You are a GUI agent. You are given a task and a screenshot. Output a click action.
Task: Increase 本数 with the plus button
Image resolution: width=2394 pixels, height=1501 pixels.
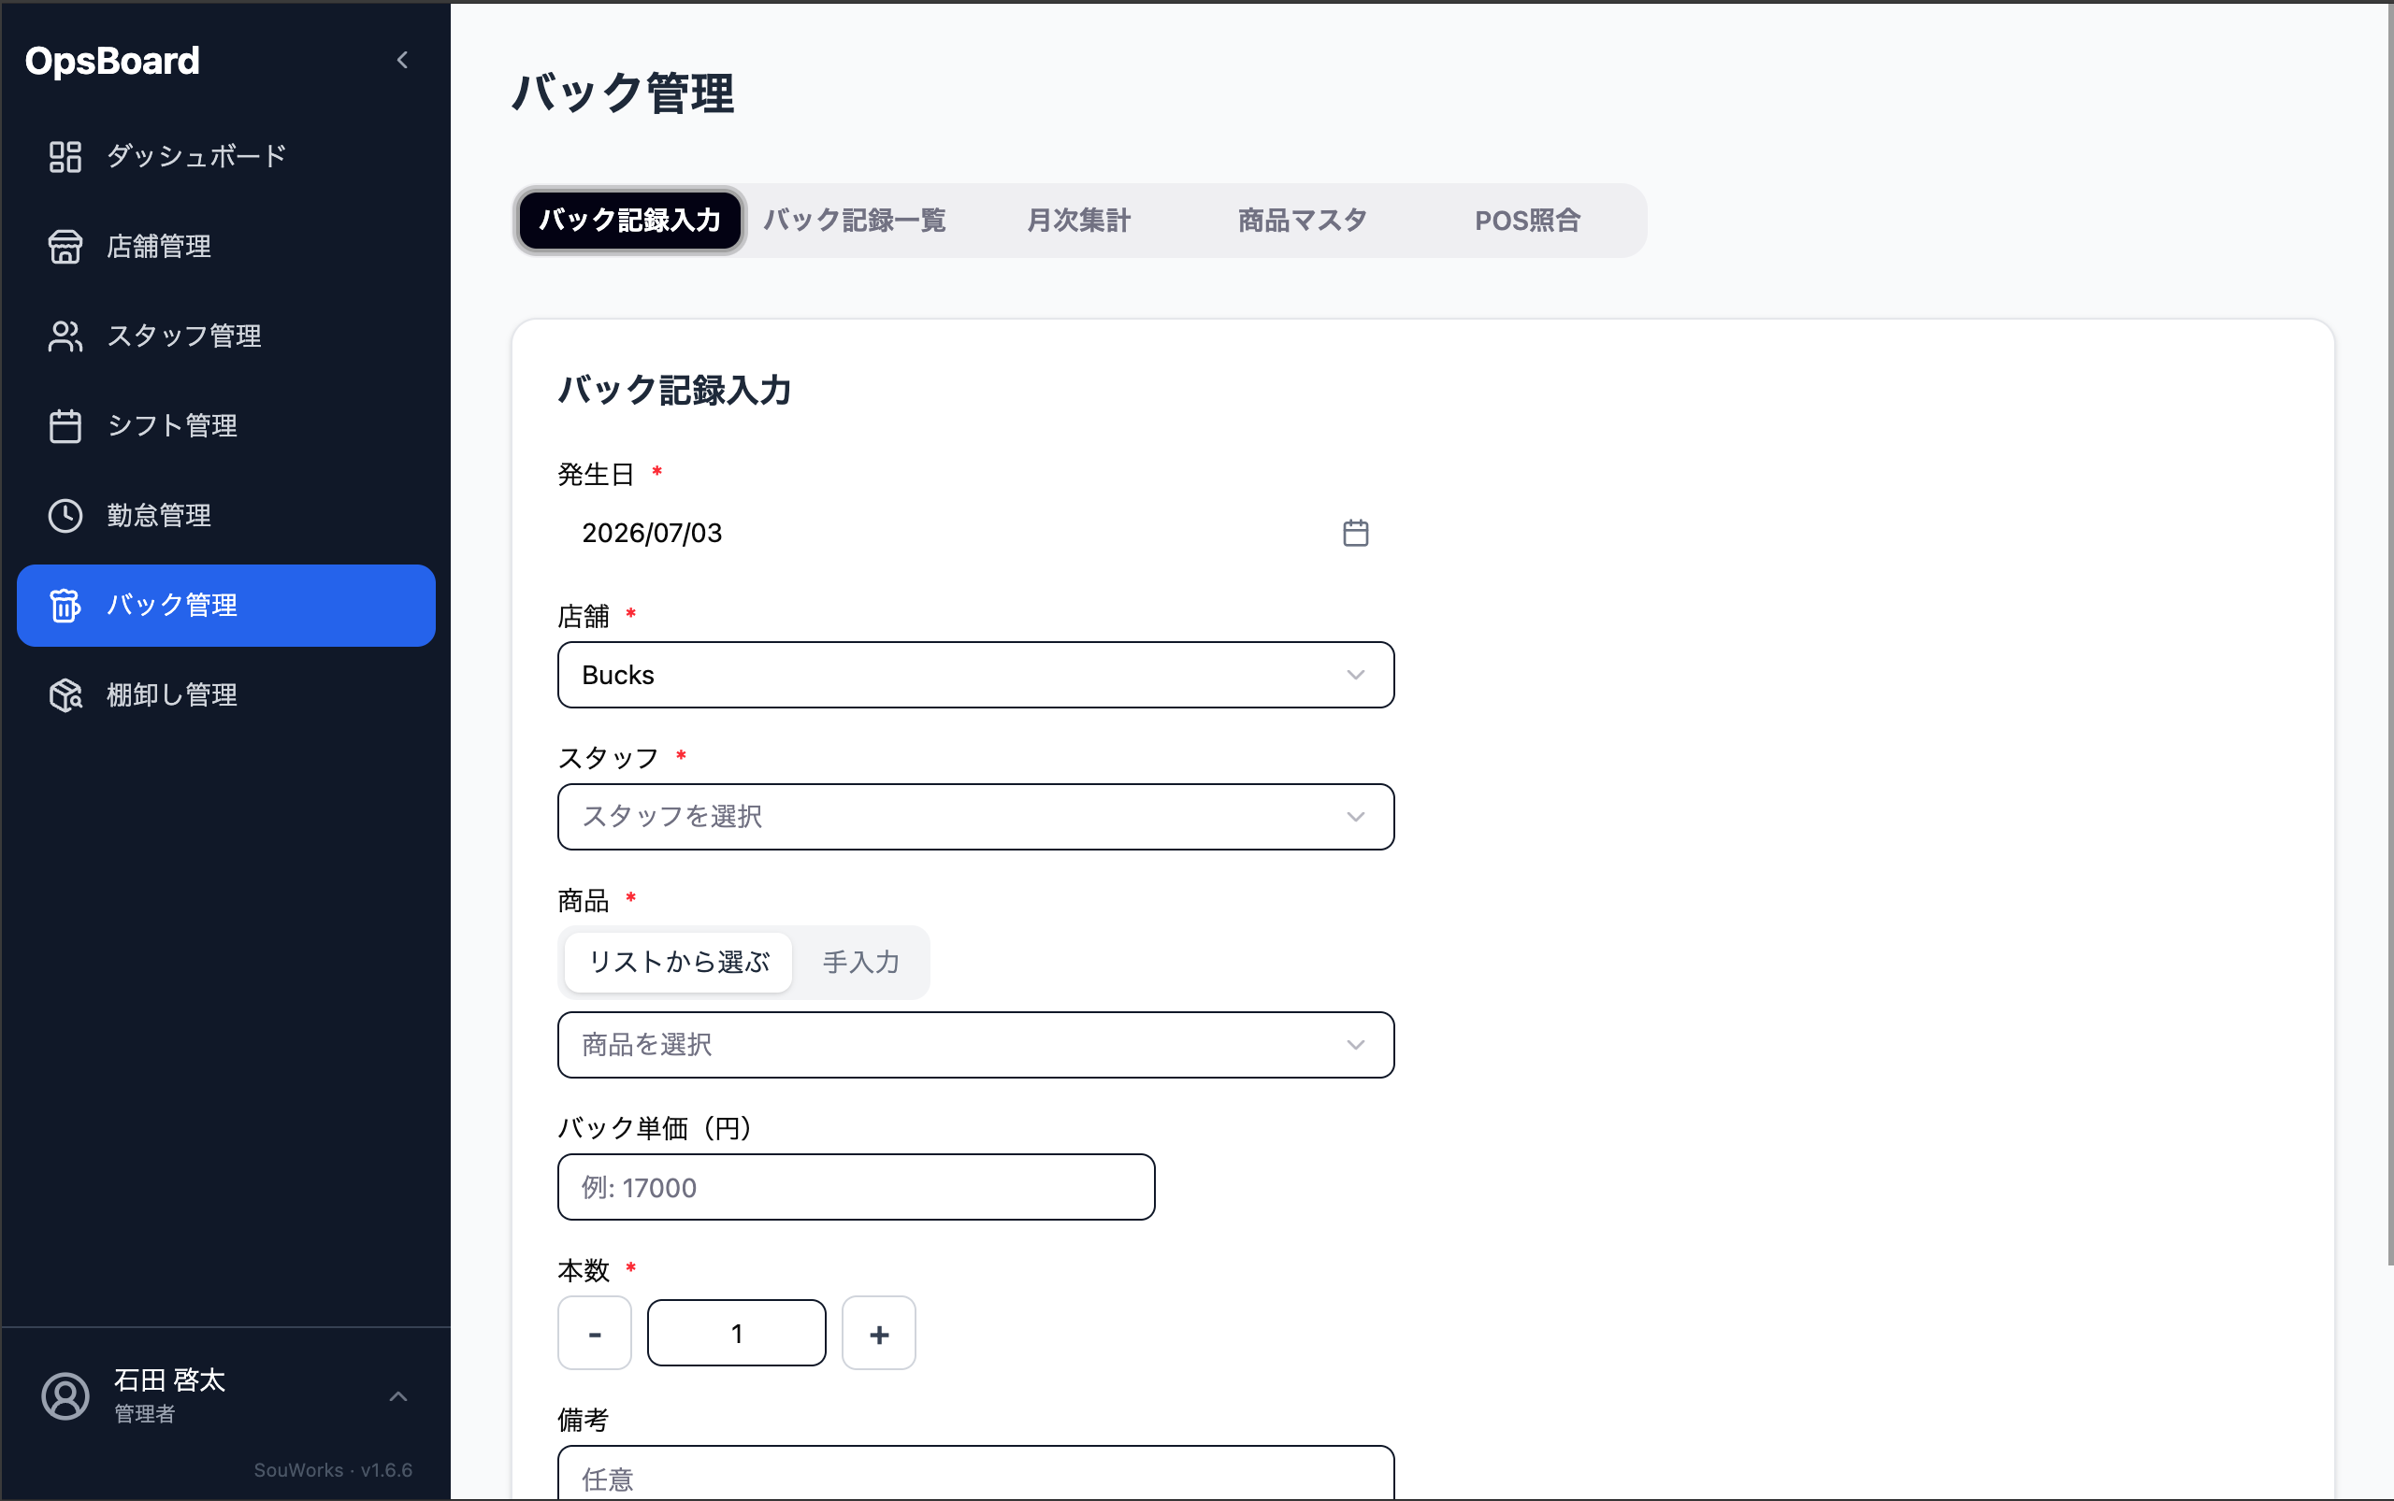tap(879, 1333)
